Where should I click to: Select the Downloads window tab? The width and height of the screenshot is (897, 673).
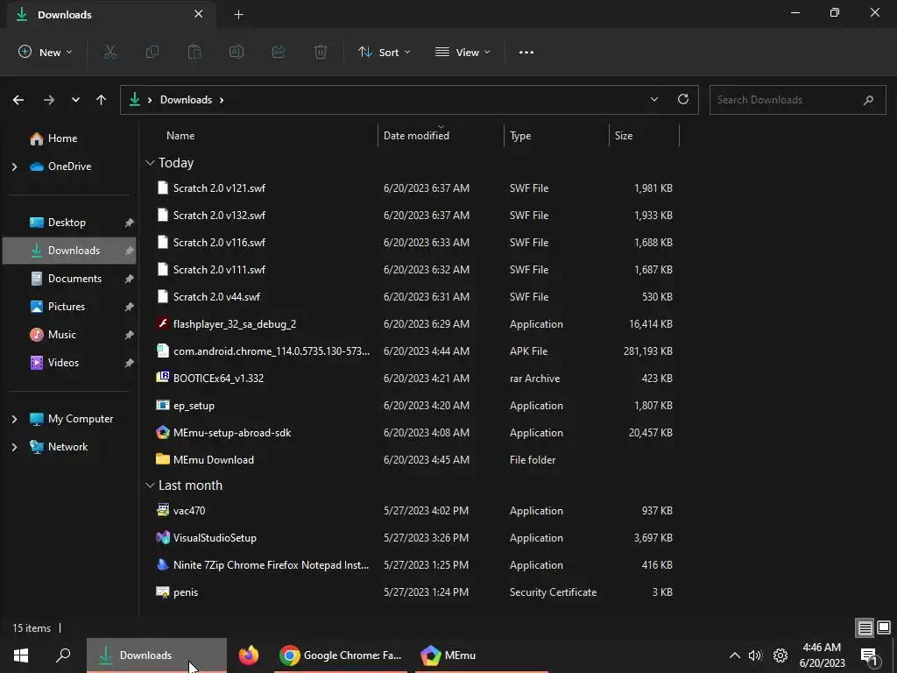(111, 14)
